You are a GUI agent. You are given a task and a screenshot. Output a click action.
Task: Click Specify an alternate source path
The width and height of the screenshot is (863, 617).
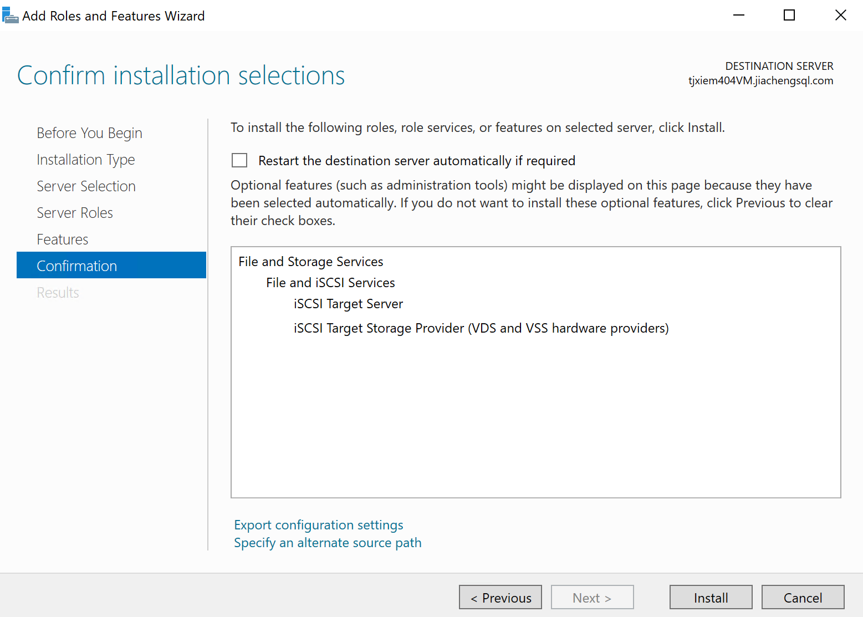[x=327, y=543]
